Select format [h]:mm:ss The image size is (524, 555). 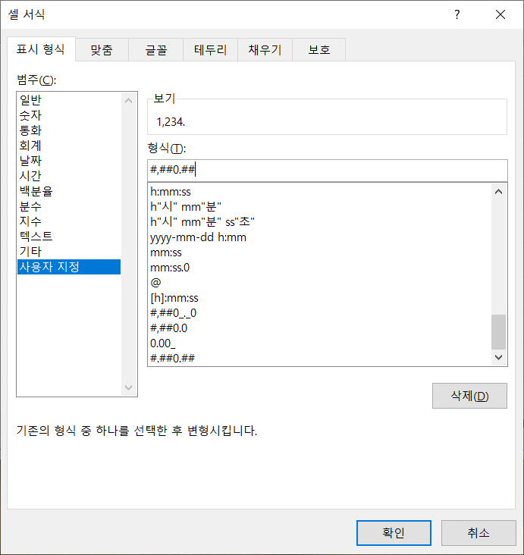point(320,298)
